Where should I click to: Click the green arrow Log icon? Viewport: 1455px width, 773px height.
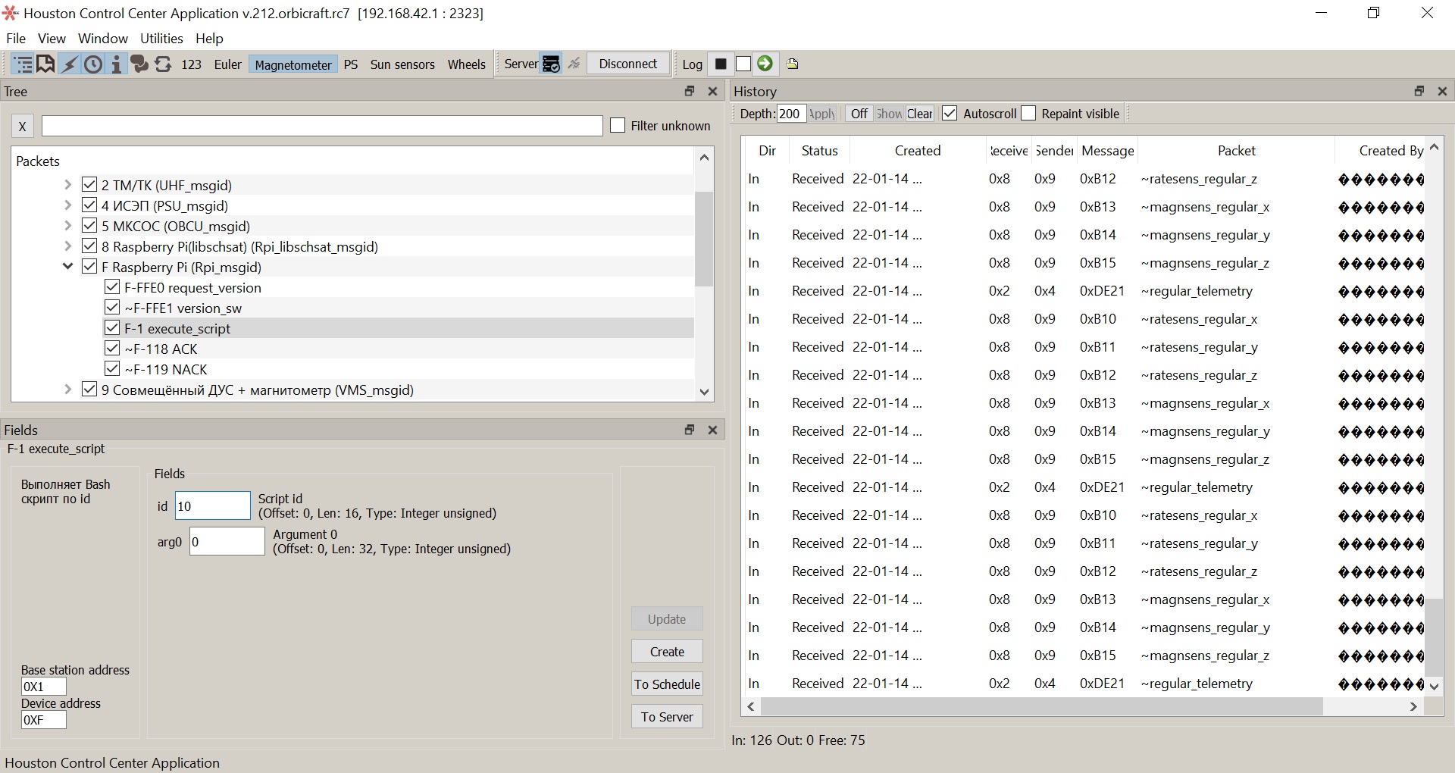click(765, 64)
